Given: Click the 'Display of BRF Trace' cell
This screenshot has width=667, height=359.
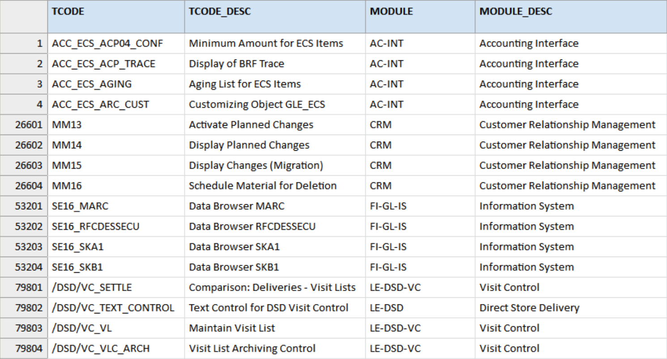Looking at the screenshot, I should (275, 64).
